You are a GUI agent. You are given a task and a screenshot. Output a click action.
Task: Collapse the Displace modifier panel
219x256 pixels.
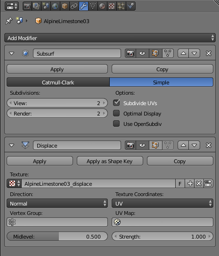pyautogui.click(x=12, y=145)
